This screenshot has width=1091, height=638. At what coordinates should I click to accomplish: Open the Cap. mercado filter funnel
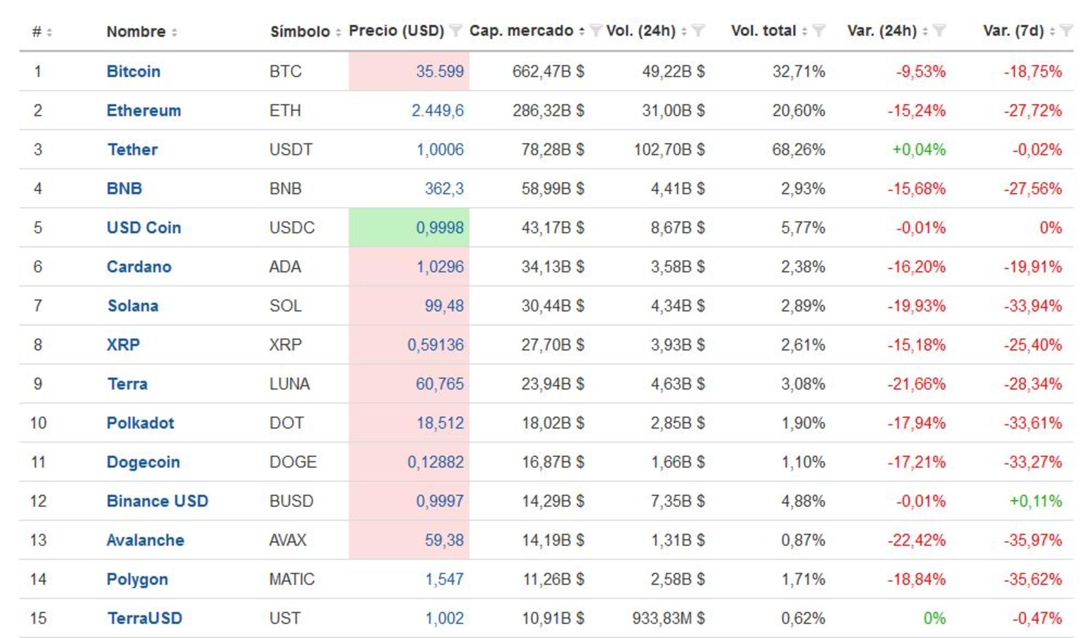[x=596, y=31]
